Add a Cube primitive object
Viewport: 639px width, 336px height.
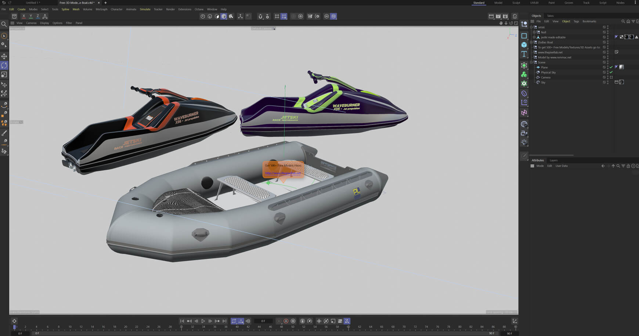coord(524,45)
